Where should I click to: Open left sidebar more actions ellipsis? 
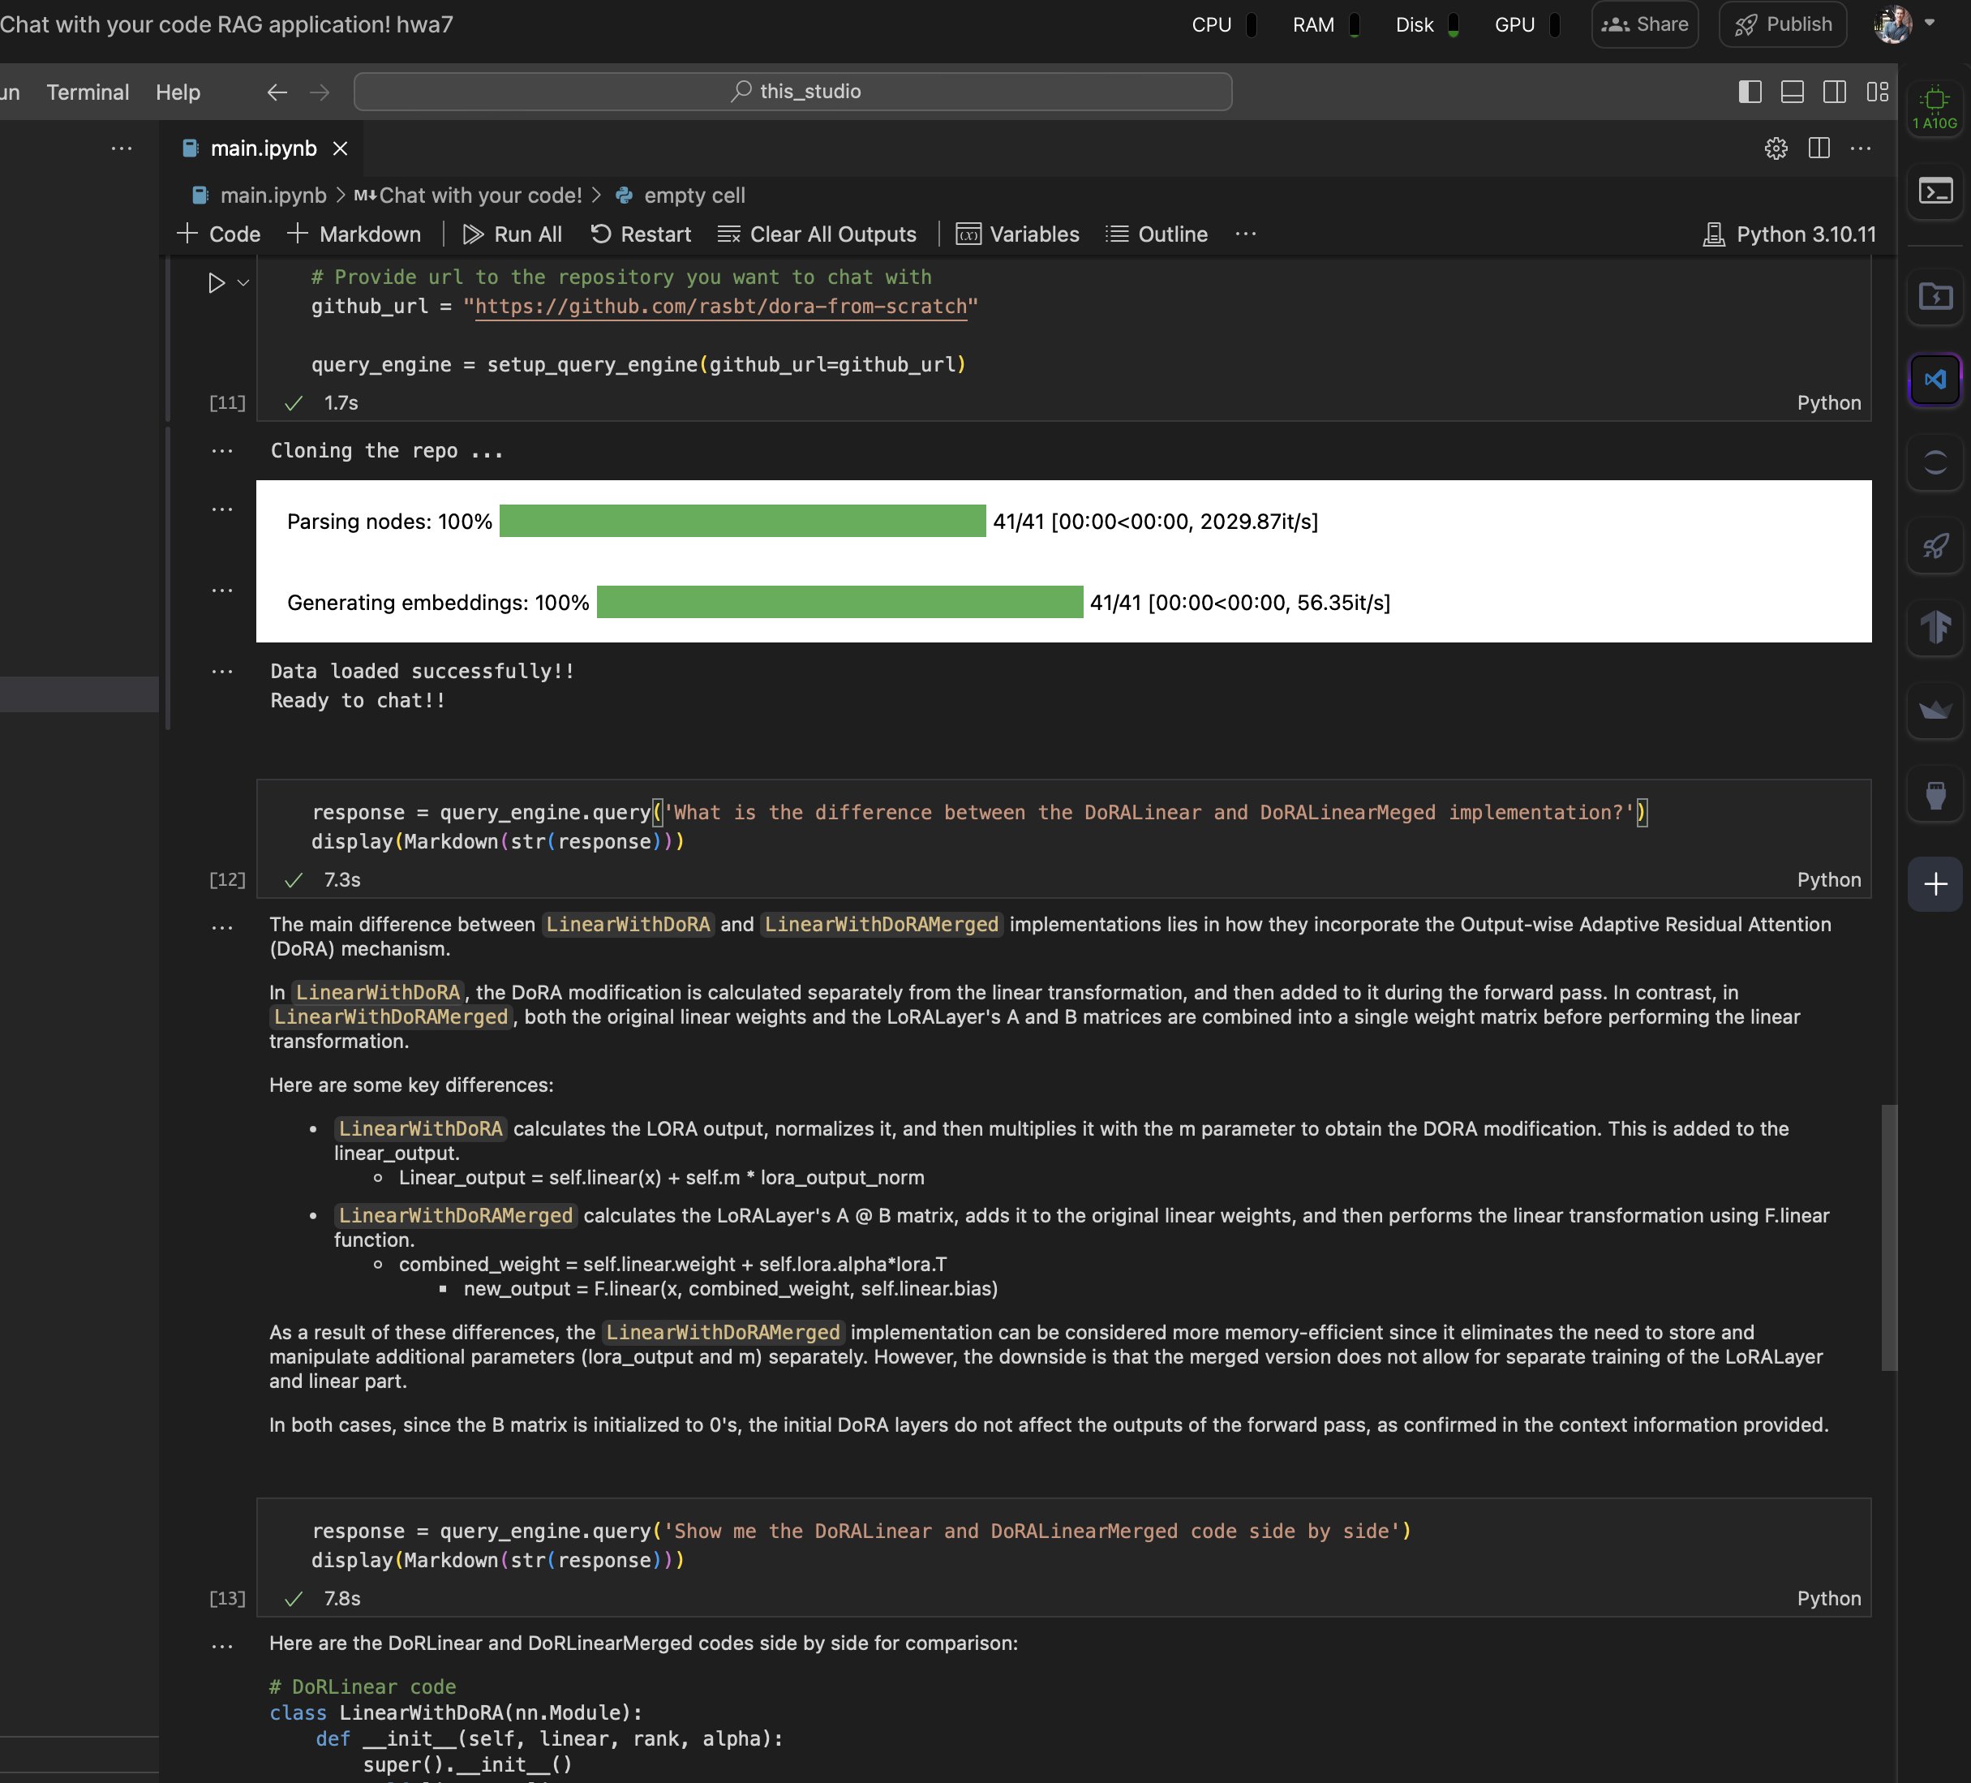click(121, 148)
